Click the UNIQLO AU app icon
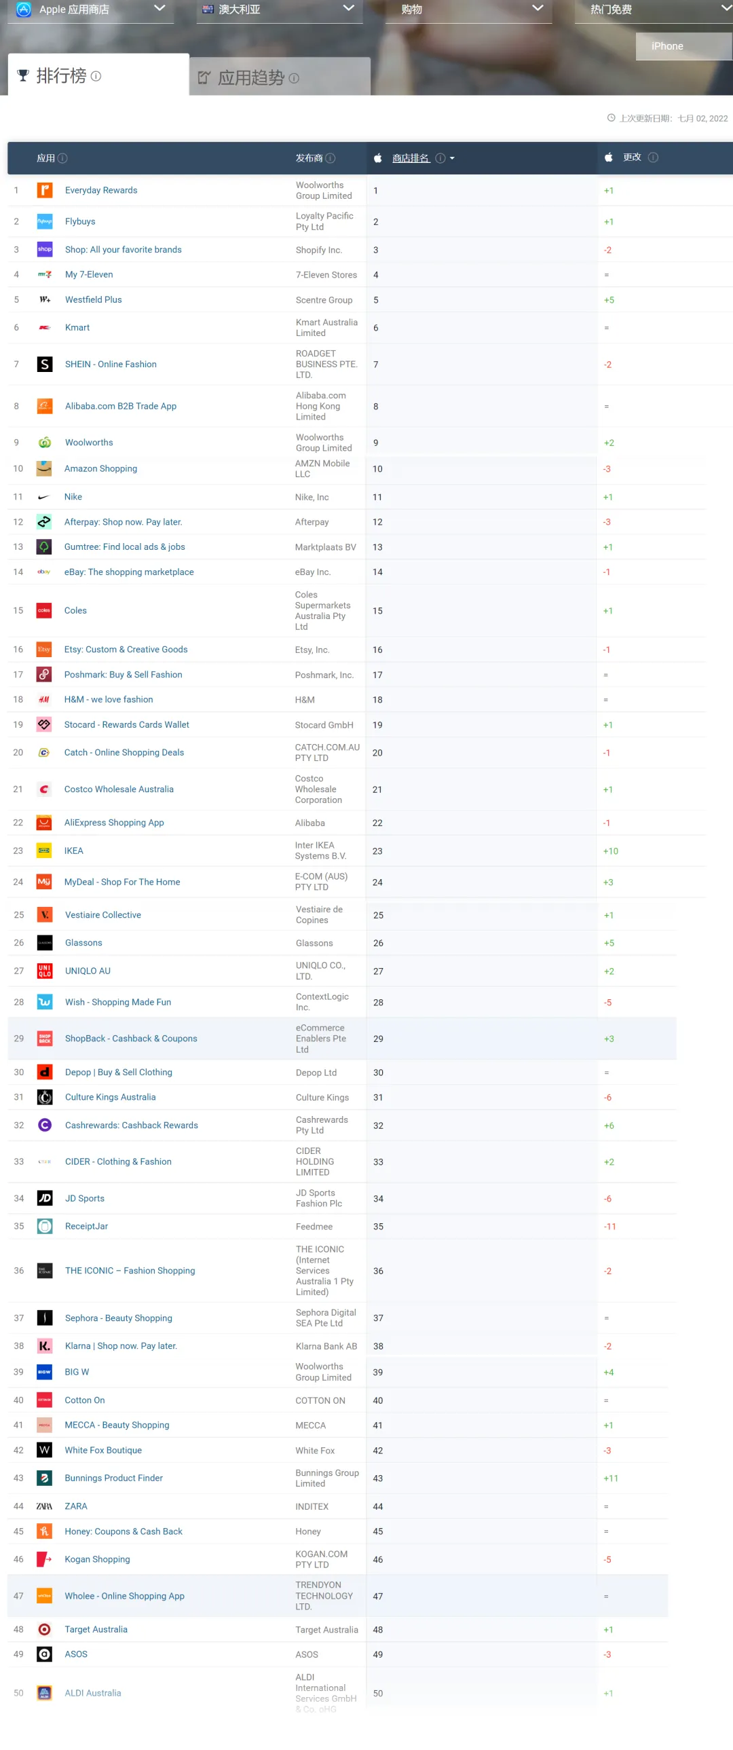Image resolution: width=733 pixels, height=1750 pixels. [x=44, y=971]
